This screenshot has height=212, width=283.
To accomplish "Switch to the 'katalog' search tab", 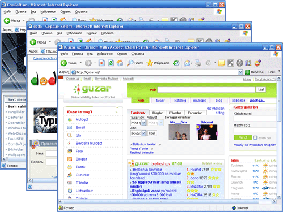I will point(180,101).
